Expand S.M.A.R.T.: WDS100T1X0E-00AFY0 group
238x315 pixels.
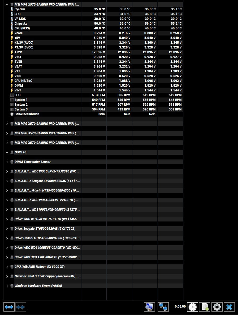[x=7, y=210]
